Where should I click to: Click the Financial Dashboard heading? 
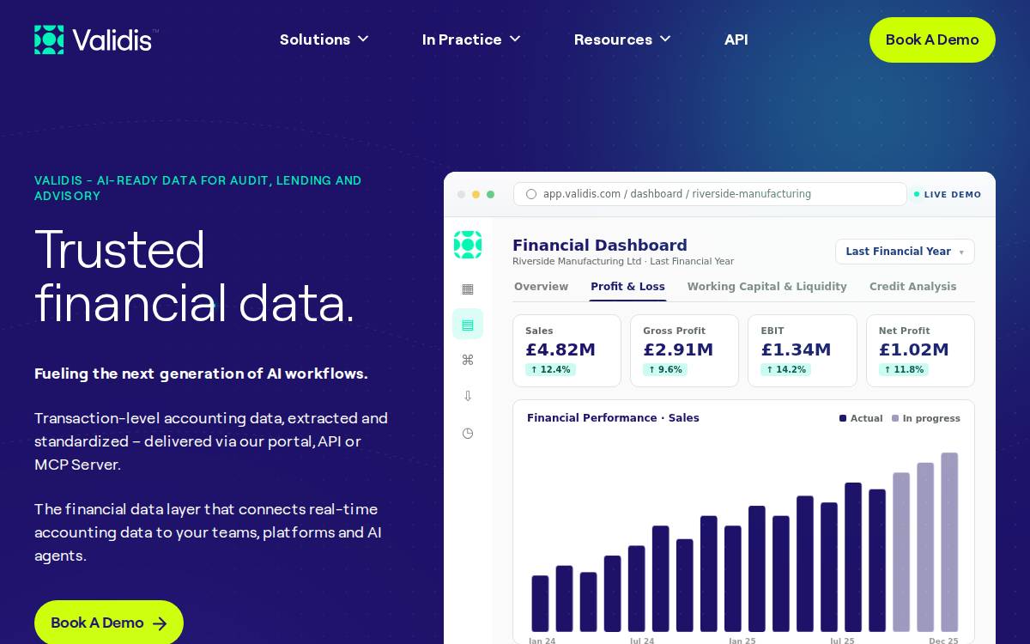tap(600, 246)
